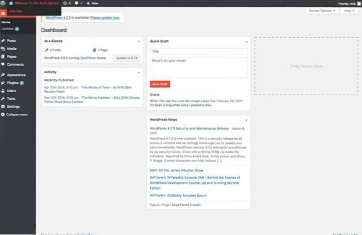Screen dimensions: 362x235
Task: Collapse the Activity panel
Action: coord(139,72)
